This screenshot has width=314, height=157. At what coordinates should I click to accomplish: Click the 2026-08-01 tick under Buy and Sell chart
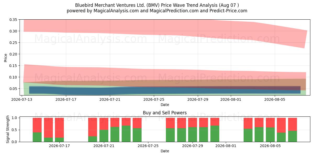[226, 146]
